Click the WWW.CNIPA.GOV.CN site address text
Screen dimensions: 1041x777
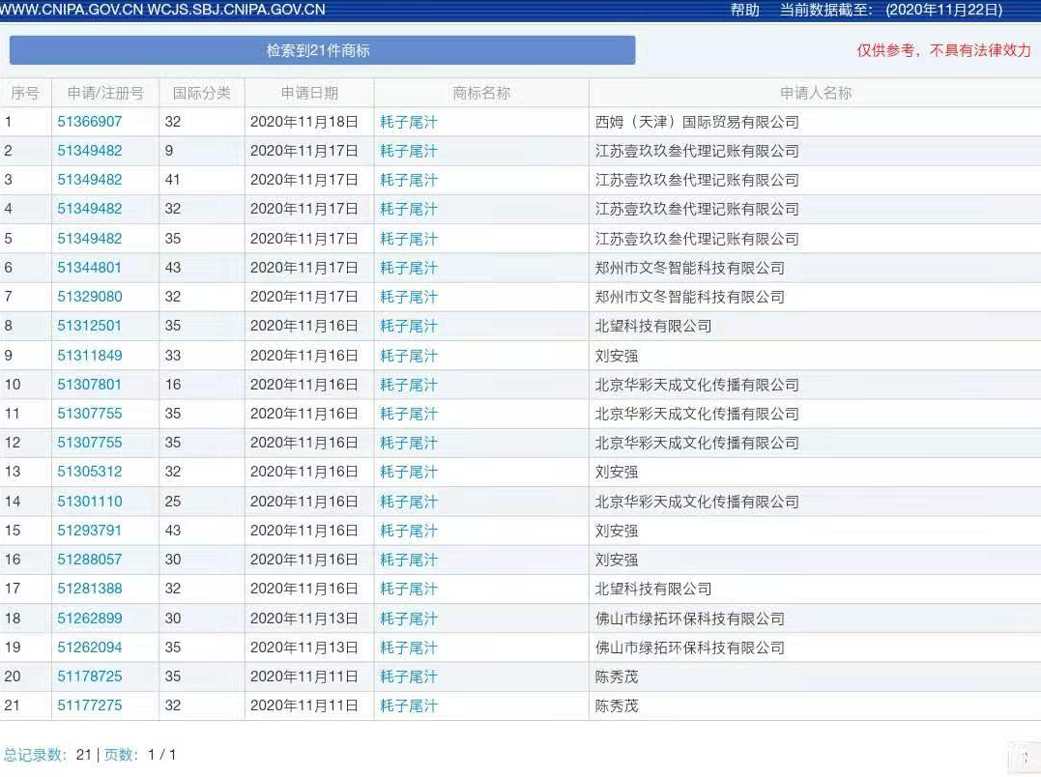(71, 10)
